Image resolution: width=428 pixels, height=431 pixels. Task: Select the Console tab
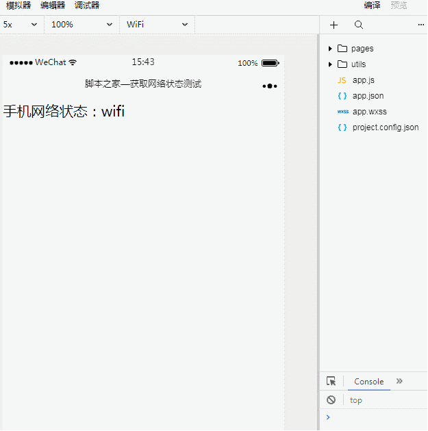tap(368, 382)
